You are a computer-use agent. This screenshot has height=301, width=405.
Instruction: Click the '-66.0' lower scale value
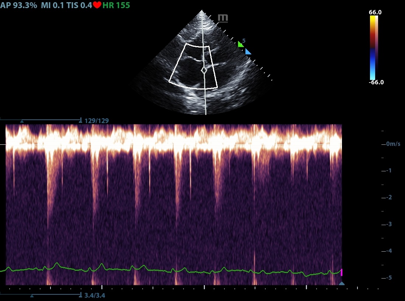tap(376, 83)
